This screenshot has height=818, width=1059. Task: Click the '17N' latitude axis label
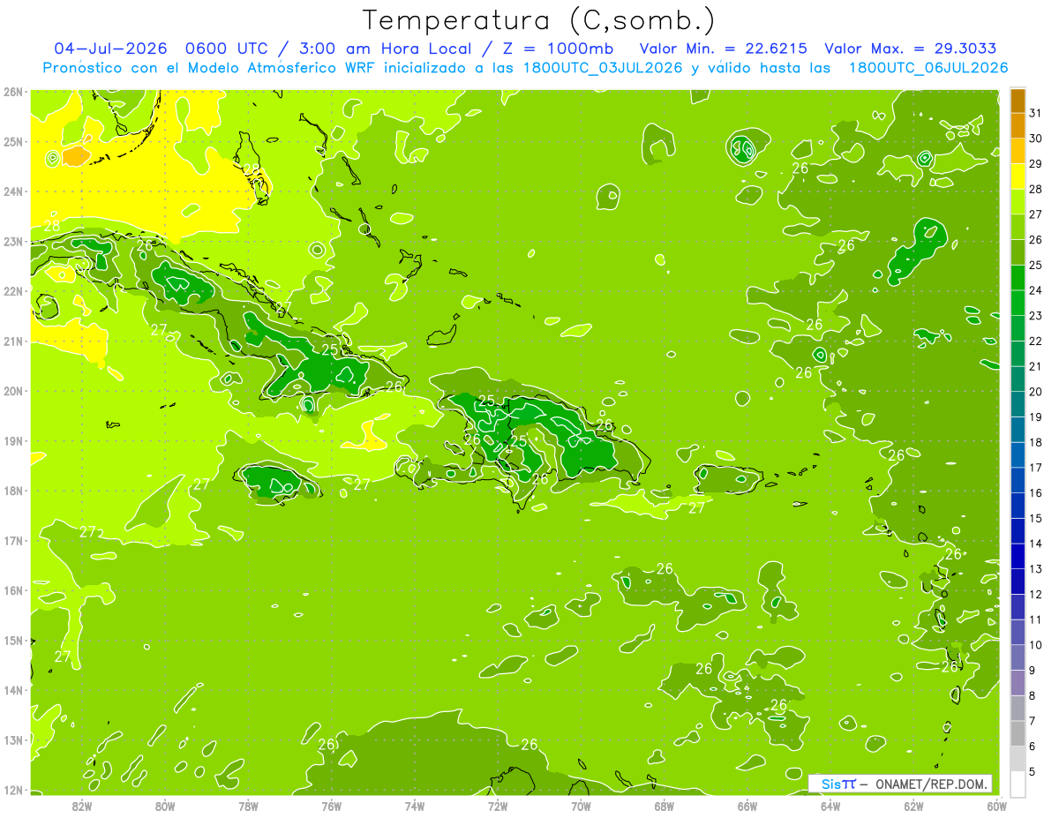click(14, 540)
